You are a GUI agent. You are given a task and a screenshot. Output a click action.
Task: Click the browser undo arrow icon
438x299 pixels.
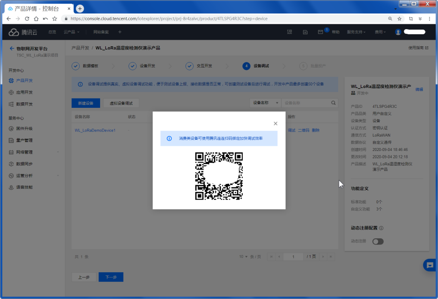click(x=45, y=19)
